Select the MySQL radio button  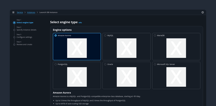click(x=105, y=36)
